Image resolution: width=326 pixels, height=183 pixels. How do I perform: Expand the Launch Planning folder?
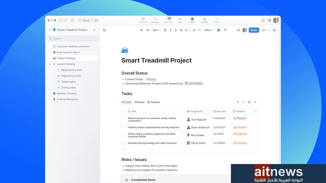point(50,64)
